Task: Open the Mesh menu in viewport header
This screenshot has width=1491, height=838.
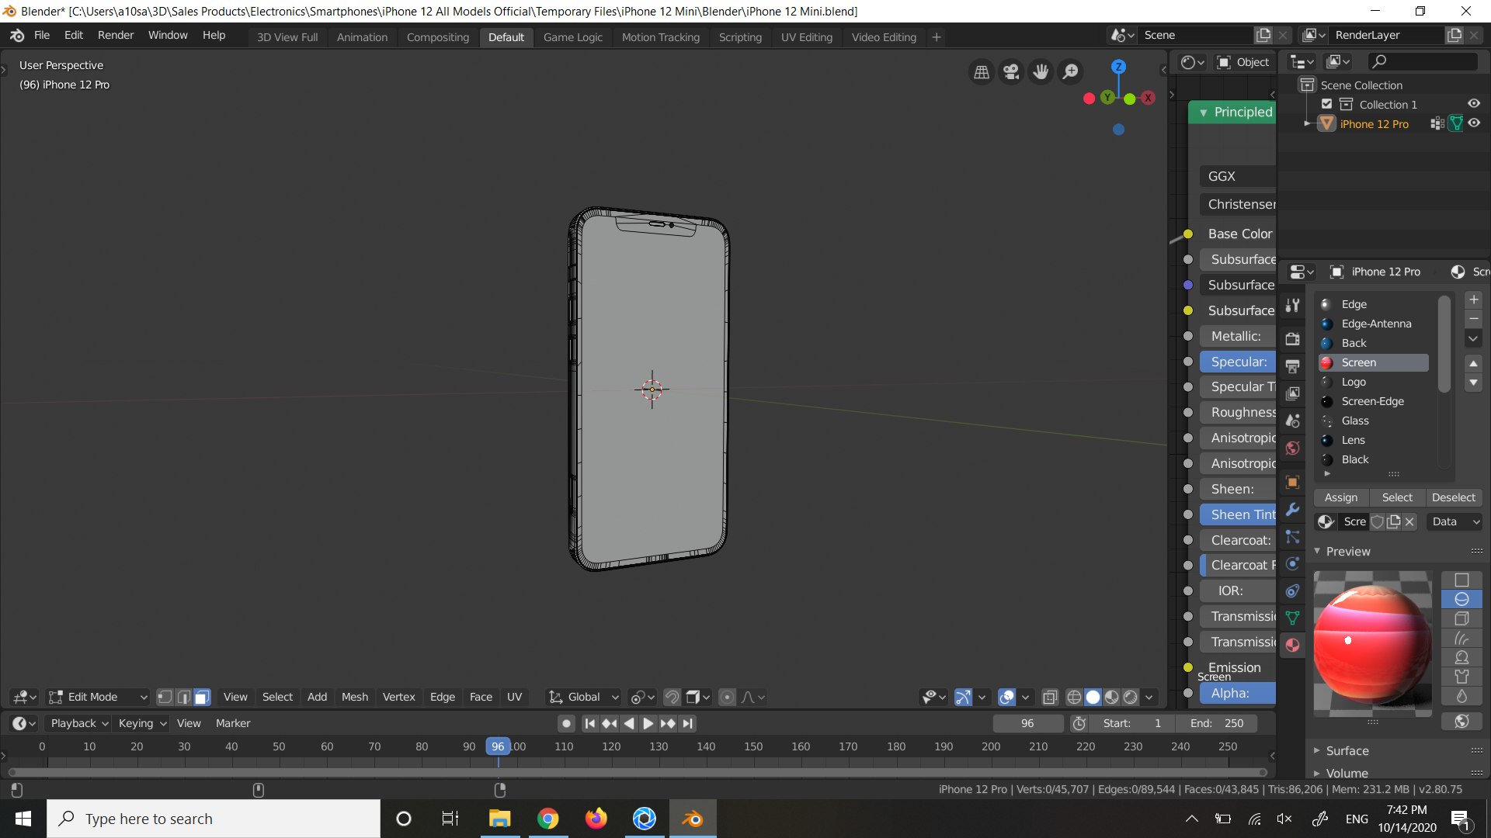Action: click(x=355, y=697)
